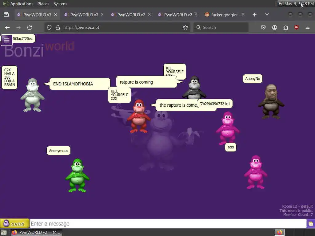Click the 'END ISLAMOPHOBIA' speech bubble
Image resolution: width=315 pixels, height=236 pixels.
pos(80,84)
